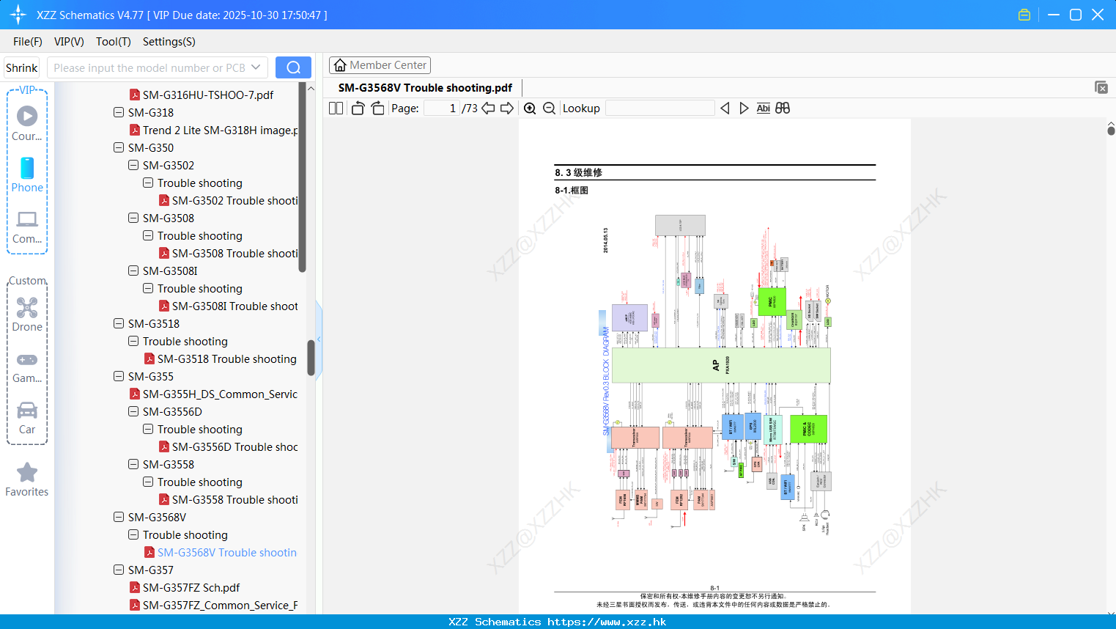1116x629 pixels.
Task: Click the left panel collapse handle
Action: click(319, 339)
